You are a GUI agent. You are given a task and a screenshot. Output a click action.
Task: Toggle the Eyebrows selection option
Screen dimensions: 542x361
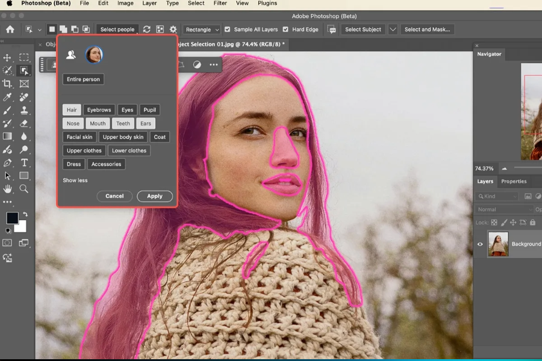pyautogui.click(x=99, y=110)
